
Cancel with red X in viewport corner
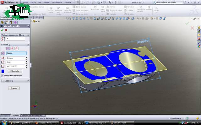point(192,28)
